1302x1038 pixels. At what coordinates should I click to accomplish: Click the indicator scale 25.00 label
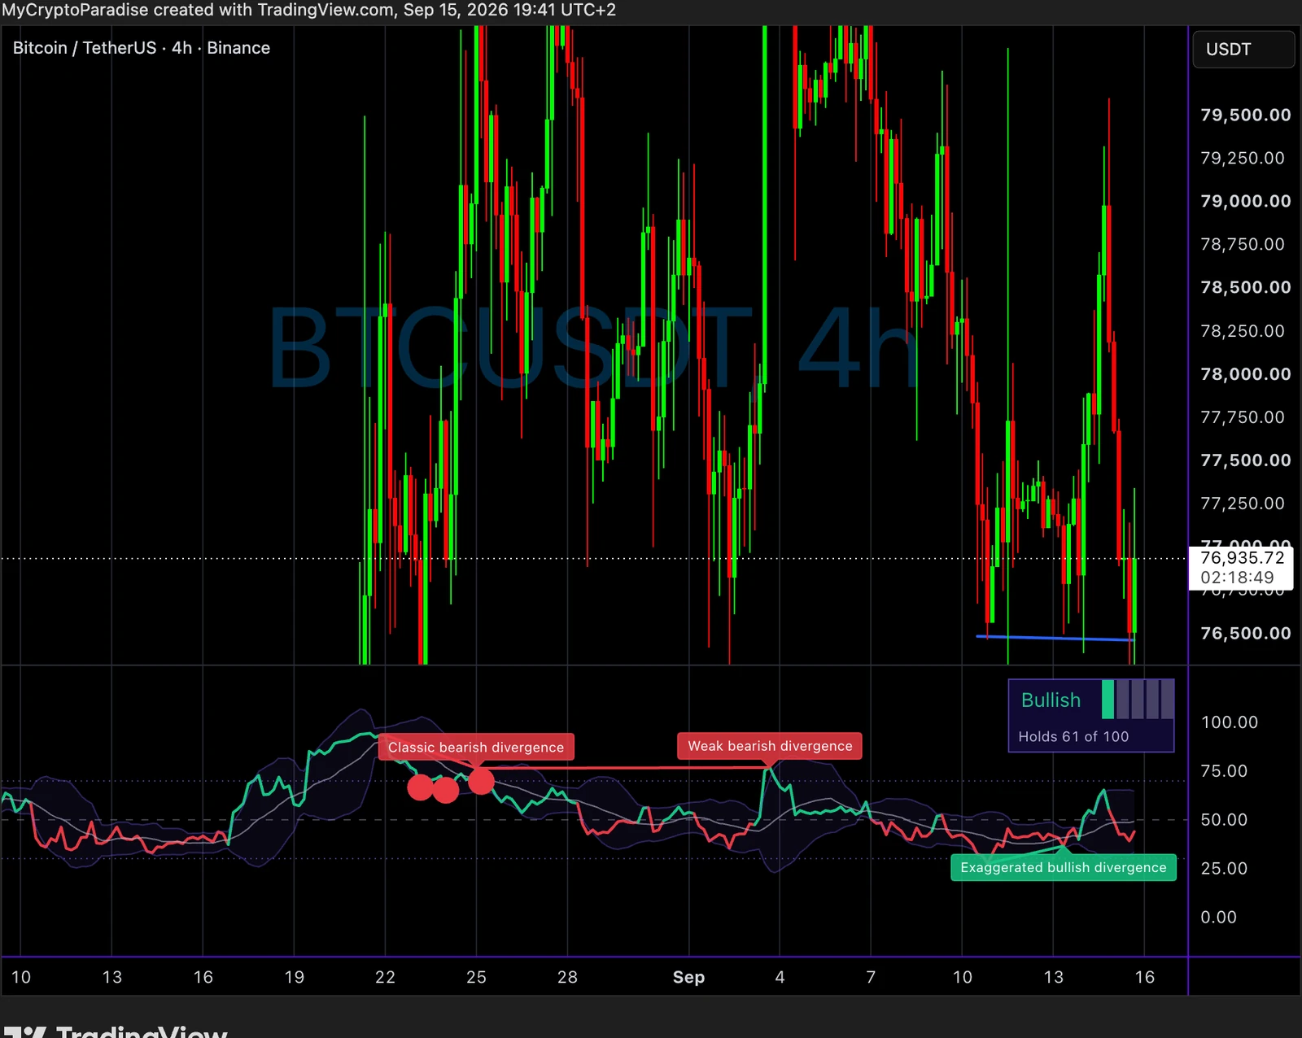coord(1224,869)
